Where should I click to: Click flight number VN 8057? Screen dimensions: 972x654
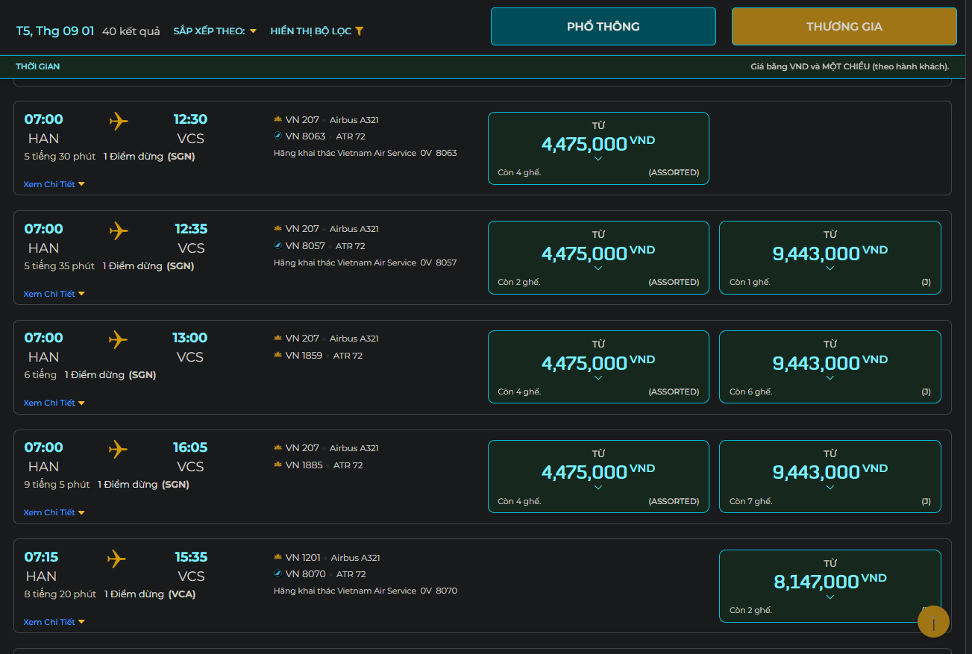[x=305, y=246]
